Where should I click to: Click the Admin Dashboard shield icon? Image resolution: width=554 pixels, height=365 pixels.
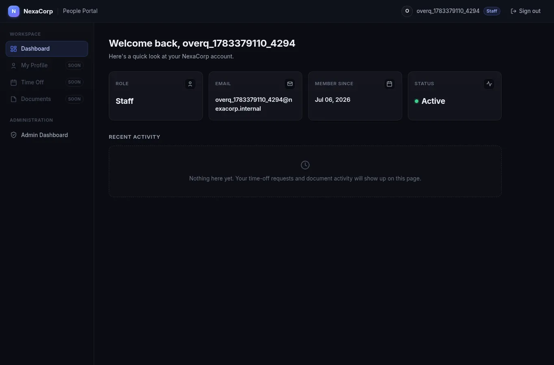13,135
